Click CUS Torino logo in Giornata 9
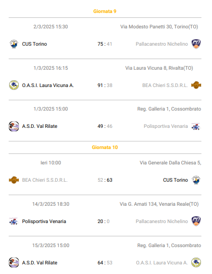 coord(14,44)
